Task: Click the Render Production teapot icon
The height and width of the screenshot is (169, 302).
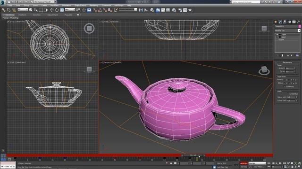Action: pos(190,10)
